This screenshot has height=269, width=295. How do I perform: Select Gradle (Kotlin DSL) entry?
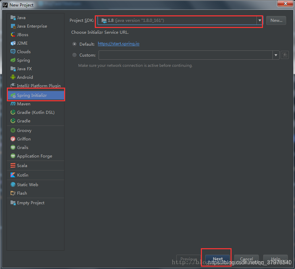coord(36,112)
